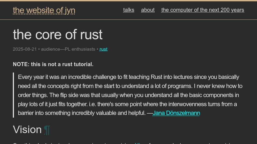Image resolution: width=257 pixels, height=144 pixels.
Task: Open 'the website of jyn' home link
Action: pos(44,10)
